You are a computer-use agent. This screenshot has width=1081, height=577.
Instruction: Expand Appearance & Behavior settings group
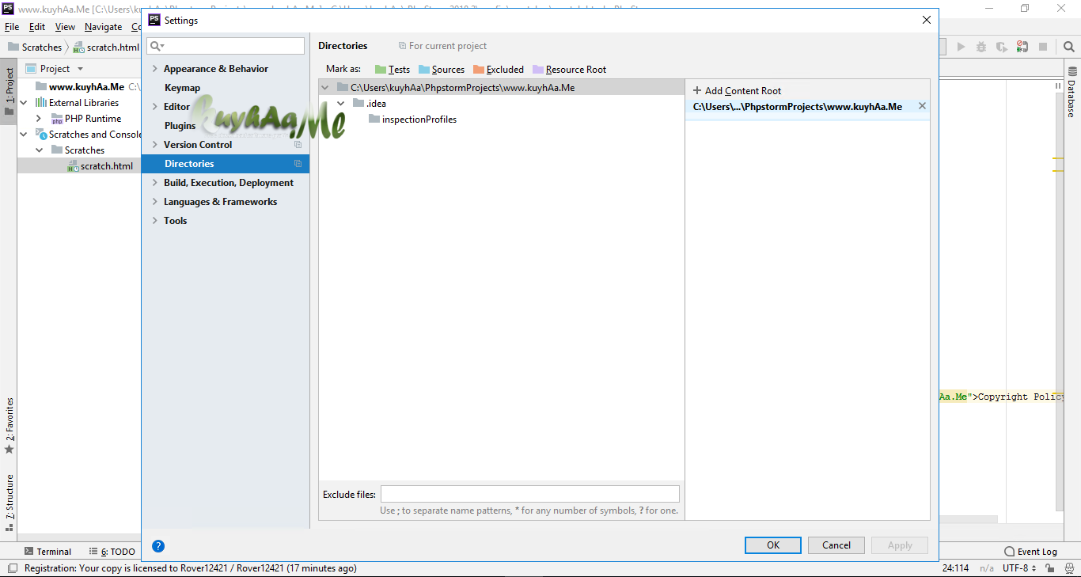(155, 69)
